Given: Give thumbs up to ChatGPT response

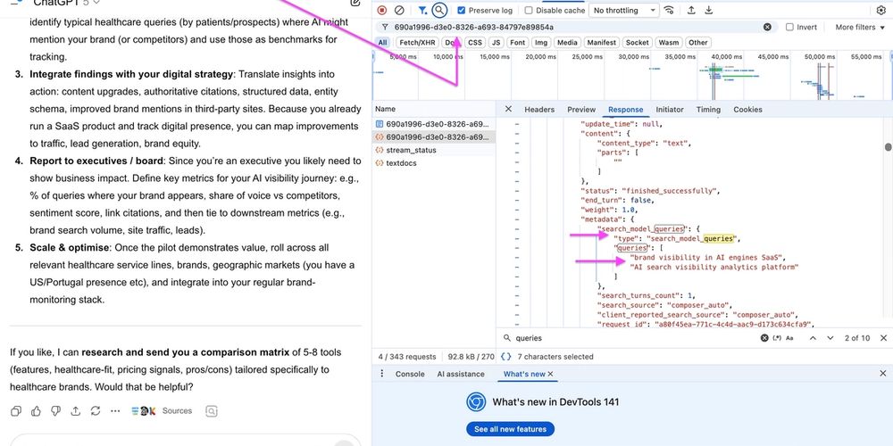Looking at the screenshot, I should [x=36, y=410].
